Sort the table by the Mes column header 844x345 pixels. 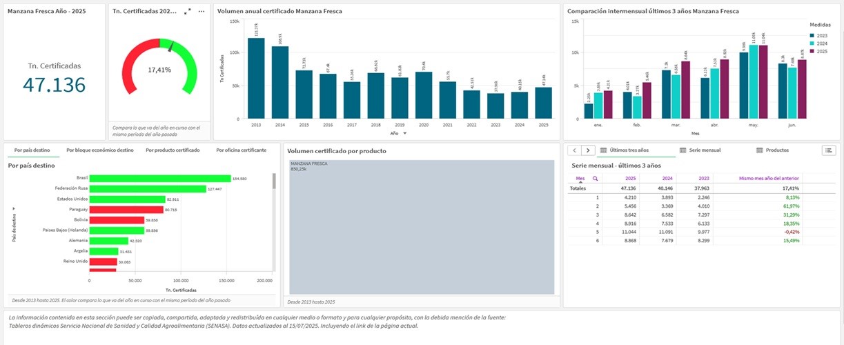click(x=580, y=178)
